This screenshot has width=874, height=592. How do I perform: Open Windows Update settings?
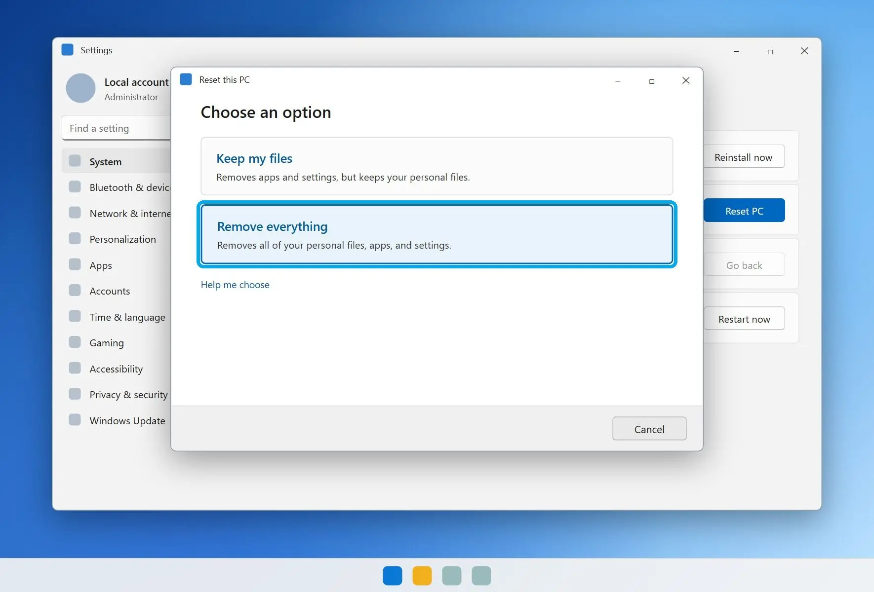117,421
